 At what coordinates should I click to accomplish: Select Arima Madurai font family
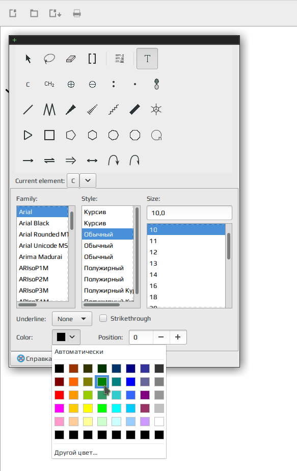[x=42, y=257]
